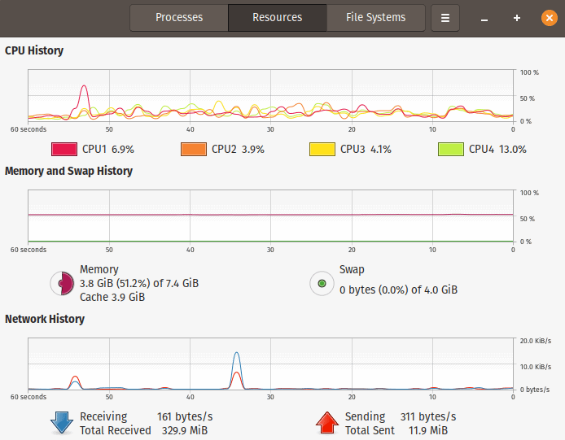Click the blue Receiving down arrow icon
Screen dimensions: 565x440
click(x=63, y=423)
